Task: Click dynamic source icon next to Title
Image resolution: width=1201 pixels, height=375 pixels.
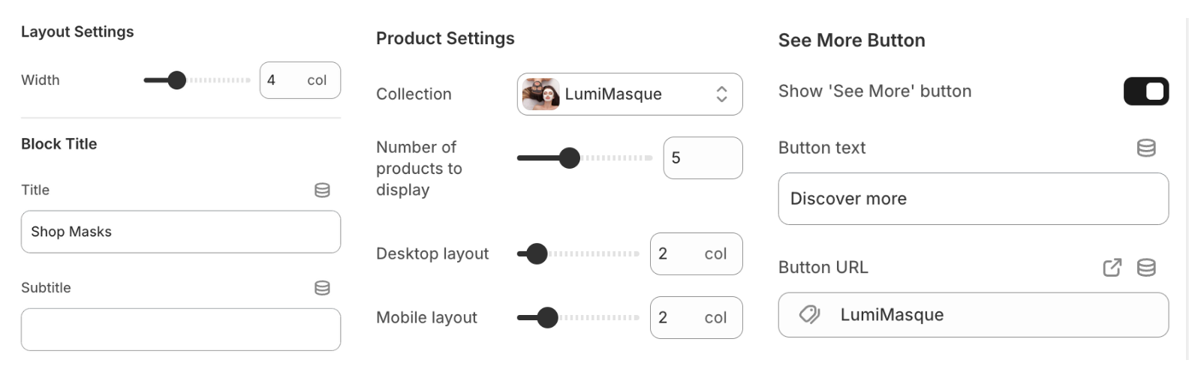Action: 322,190
